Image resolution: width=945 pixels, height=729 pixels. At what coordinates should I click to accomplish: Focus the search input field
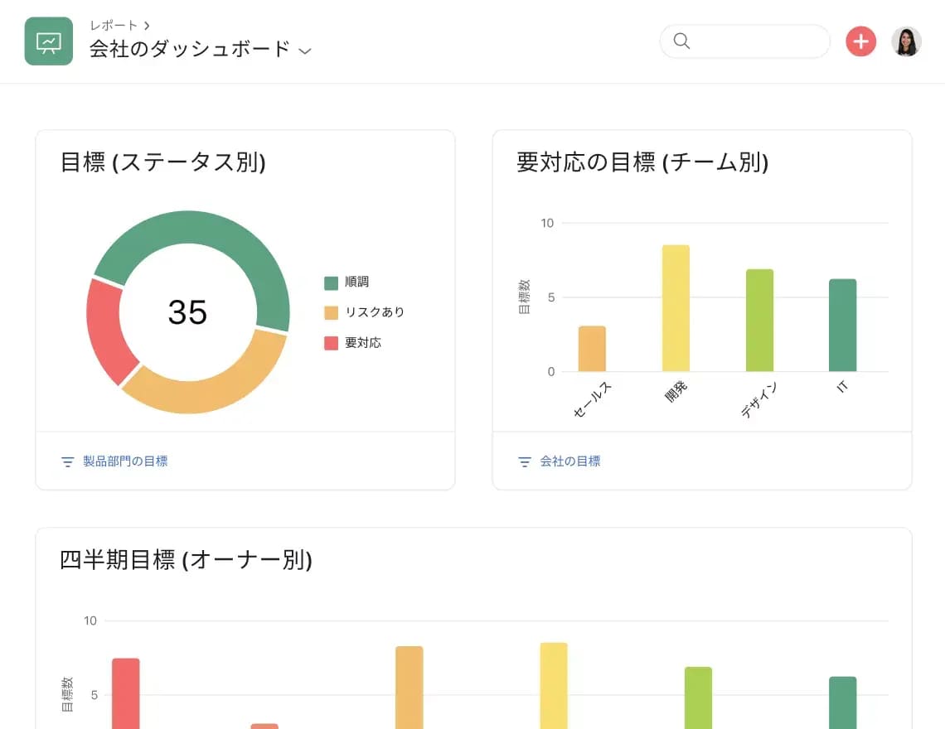click(745, 41)
